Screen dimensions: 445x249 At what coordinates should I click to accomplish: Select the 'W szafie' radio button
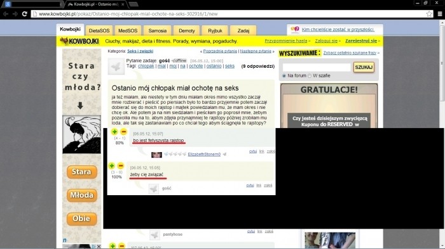(x=310, y=76)
